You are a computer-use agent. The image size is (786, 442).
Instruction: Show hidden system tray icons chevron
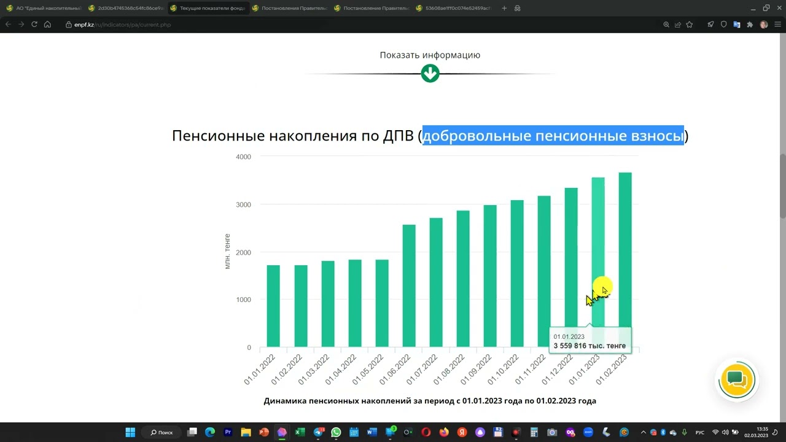(643, 432)
